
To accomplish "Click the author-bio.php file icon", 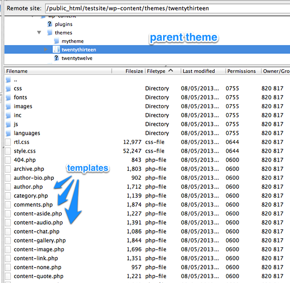I will pos(8,178).
